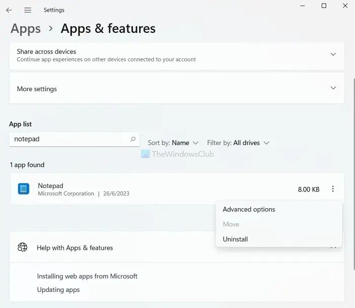This screenshot has height=308, width=355.
Task: Open the Updating apps help link
Action: coord(58,290)
